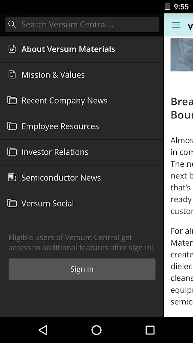
Task: Tap the article header image thumbnail
Action: [x=181, y=54]
